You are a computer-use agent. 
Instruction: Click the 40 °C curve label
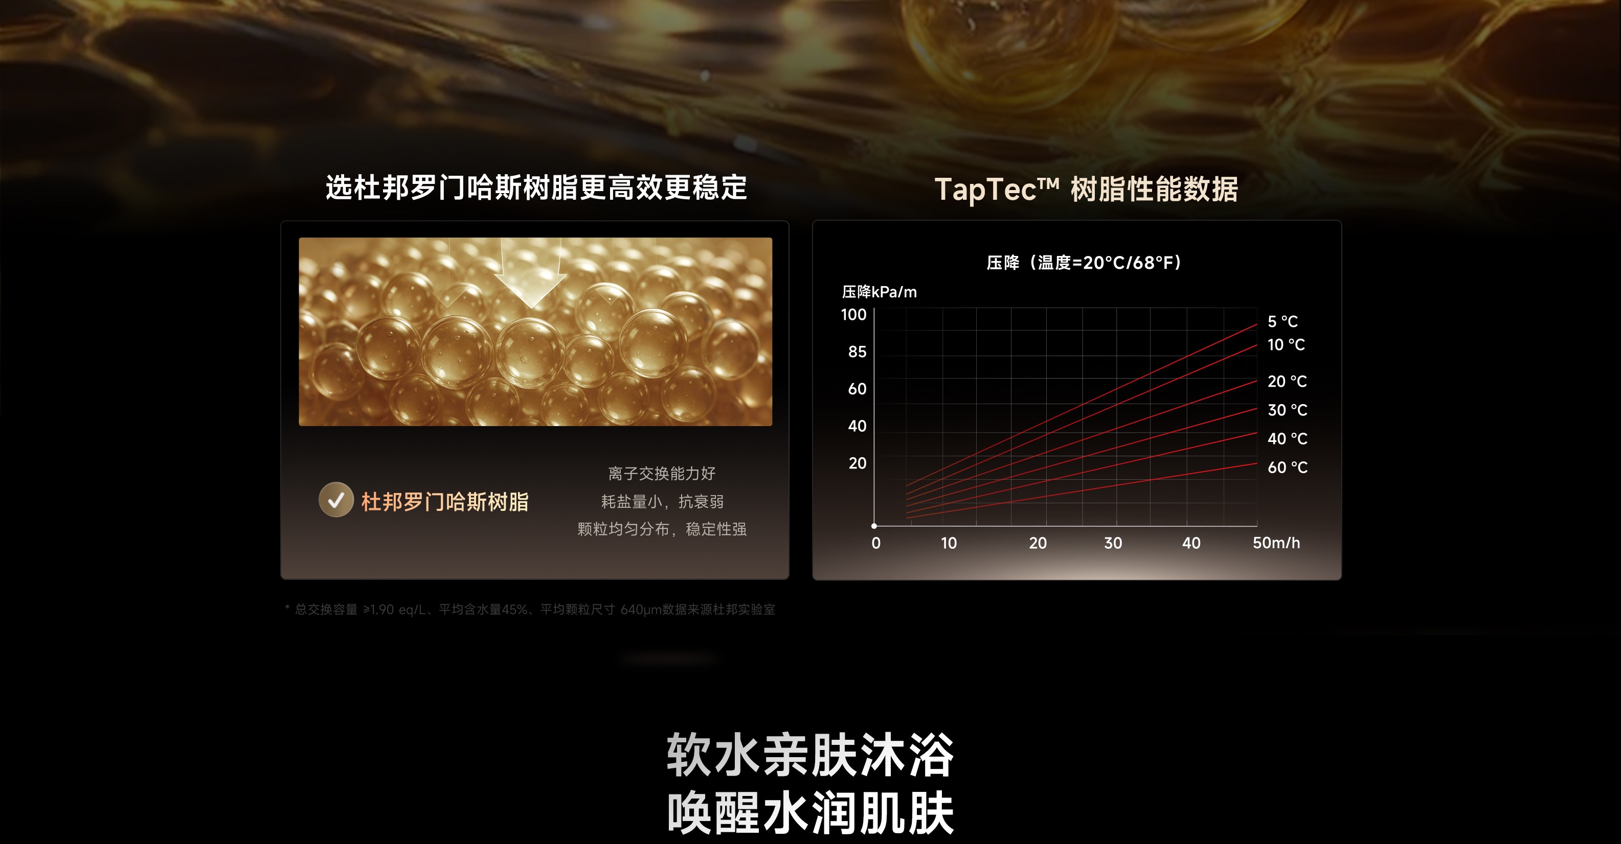tap(1288, 438)
